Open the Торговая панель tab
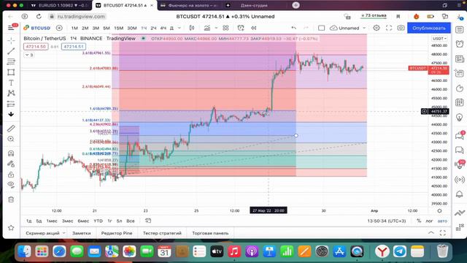The image size is (467, 263). click(210, 233)
